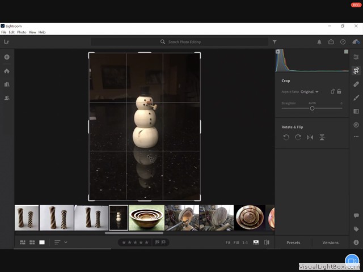Open the Aspect Ratio Original dropdown

click(x=310, y=91)
